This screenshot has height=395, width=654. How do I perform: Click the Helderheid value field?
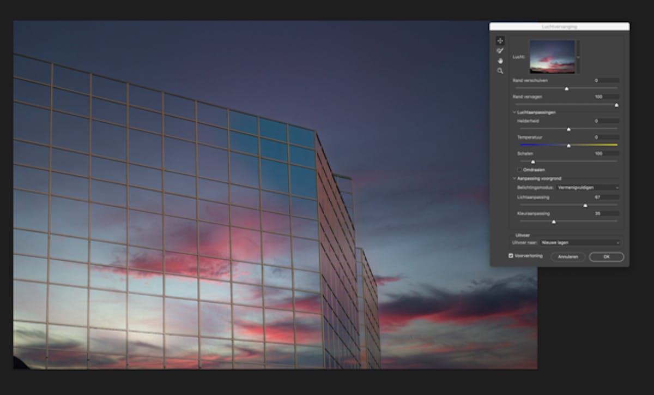point(606,121)
